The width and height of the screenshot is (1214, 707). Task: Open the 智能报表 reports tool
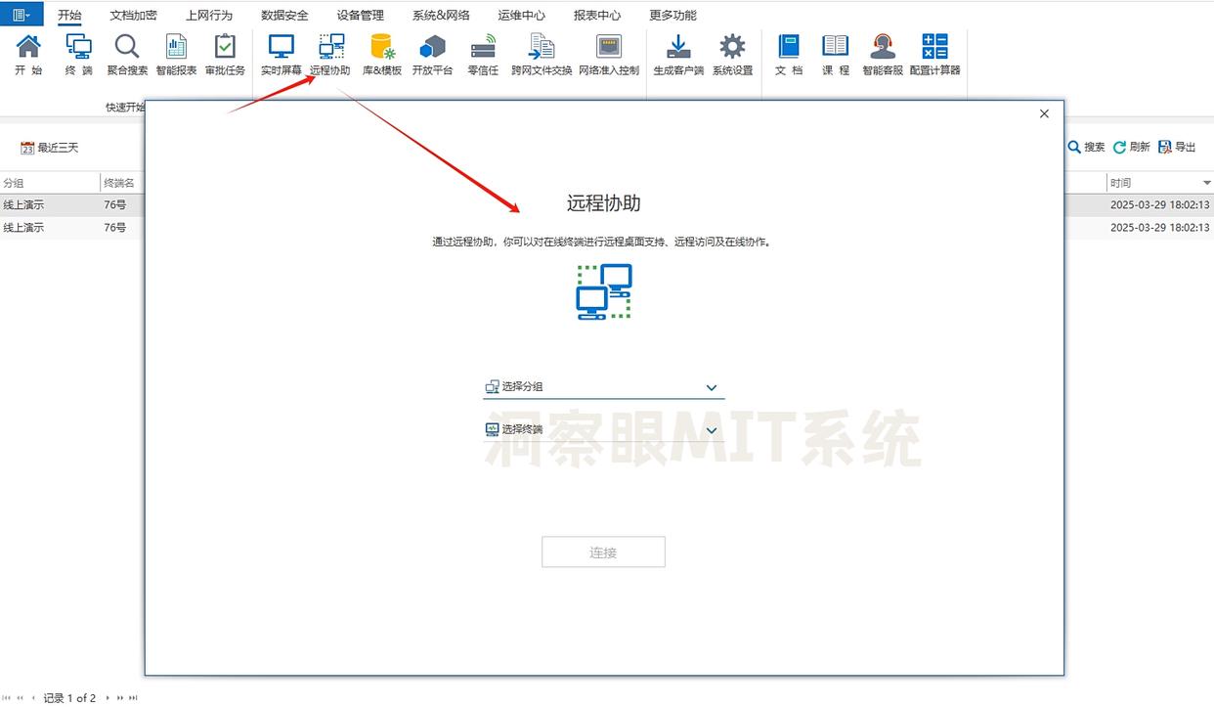point(176,55)
